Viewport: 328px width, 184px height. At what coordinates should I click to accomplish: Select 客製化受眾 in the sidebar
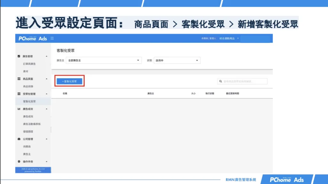[x=29, y=101]
